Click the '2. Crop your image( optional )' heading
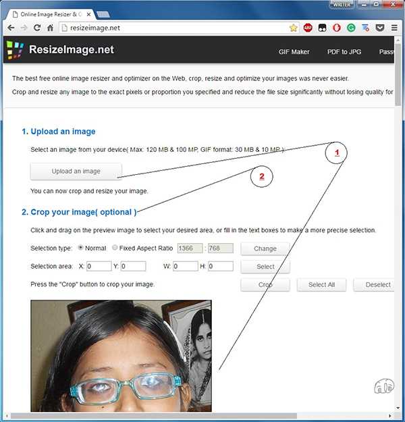The width and height of the screenshot is (405, 422). [x=79, y=212]
